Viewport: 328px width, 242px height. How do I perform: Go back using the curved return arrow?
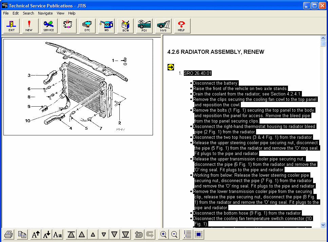click(139, 235)
